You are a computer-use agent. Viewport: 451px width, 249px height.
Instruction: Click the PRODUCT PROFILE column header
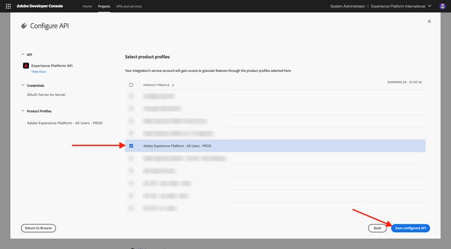coord(156,85)
